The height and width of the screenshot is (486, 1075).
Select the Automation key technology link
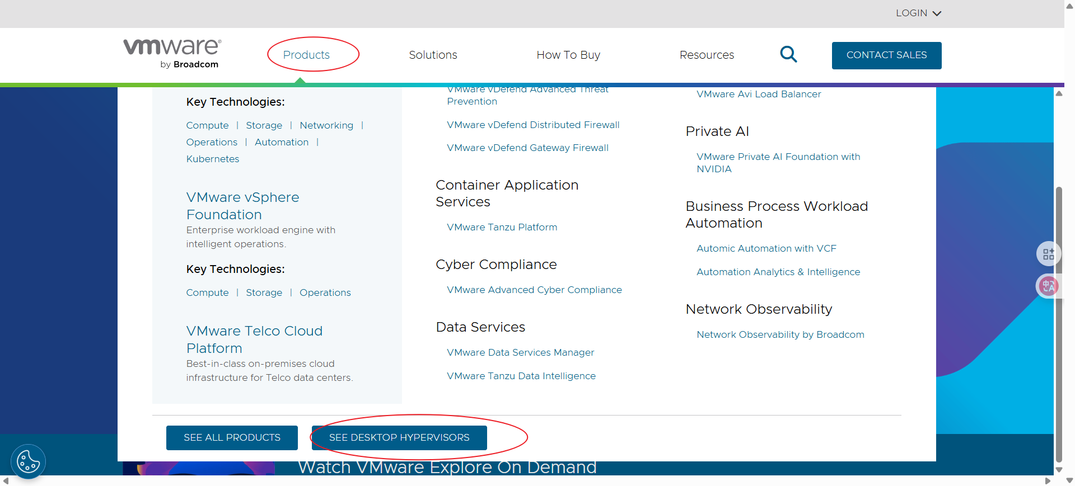[282, 142]
